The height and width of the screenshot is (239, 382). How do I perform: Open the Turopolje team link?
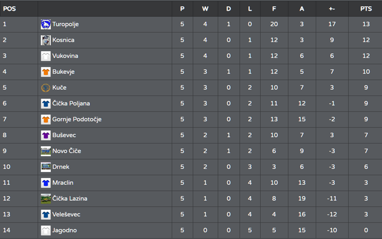click(x=65, y=24)
